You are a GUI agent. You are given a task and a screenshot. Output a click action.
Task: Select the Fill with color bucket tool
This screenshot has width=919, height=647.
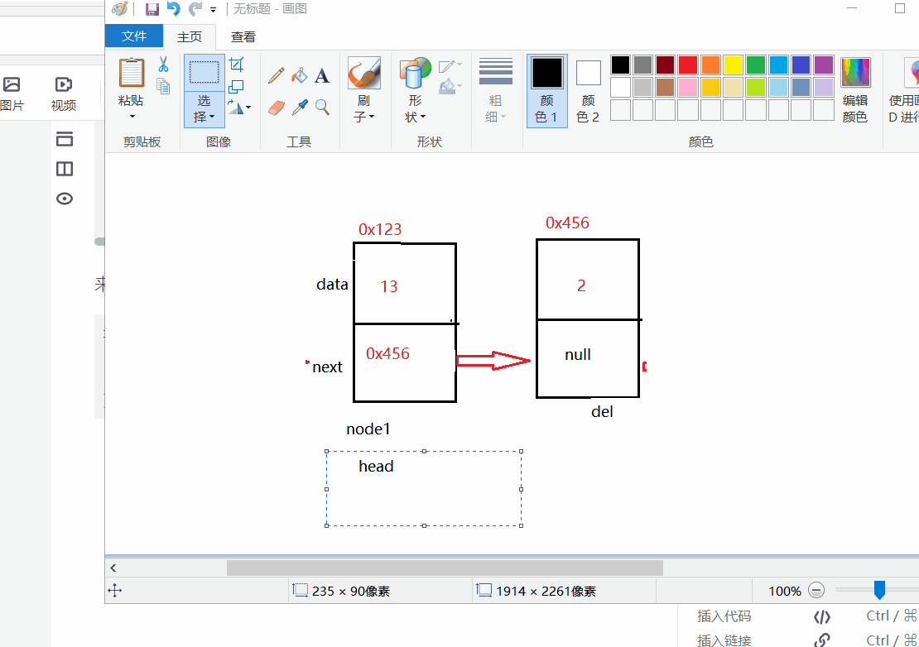299,74
